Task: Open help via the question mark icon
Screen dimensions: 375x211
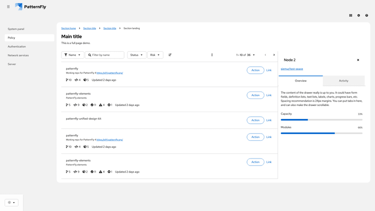Action: pos(367,15)
